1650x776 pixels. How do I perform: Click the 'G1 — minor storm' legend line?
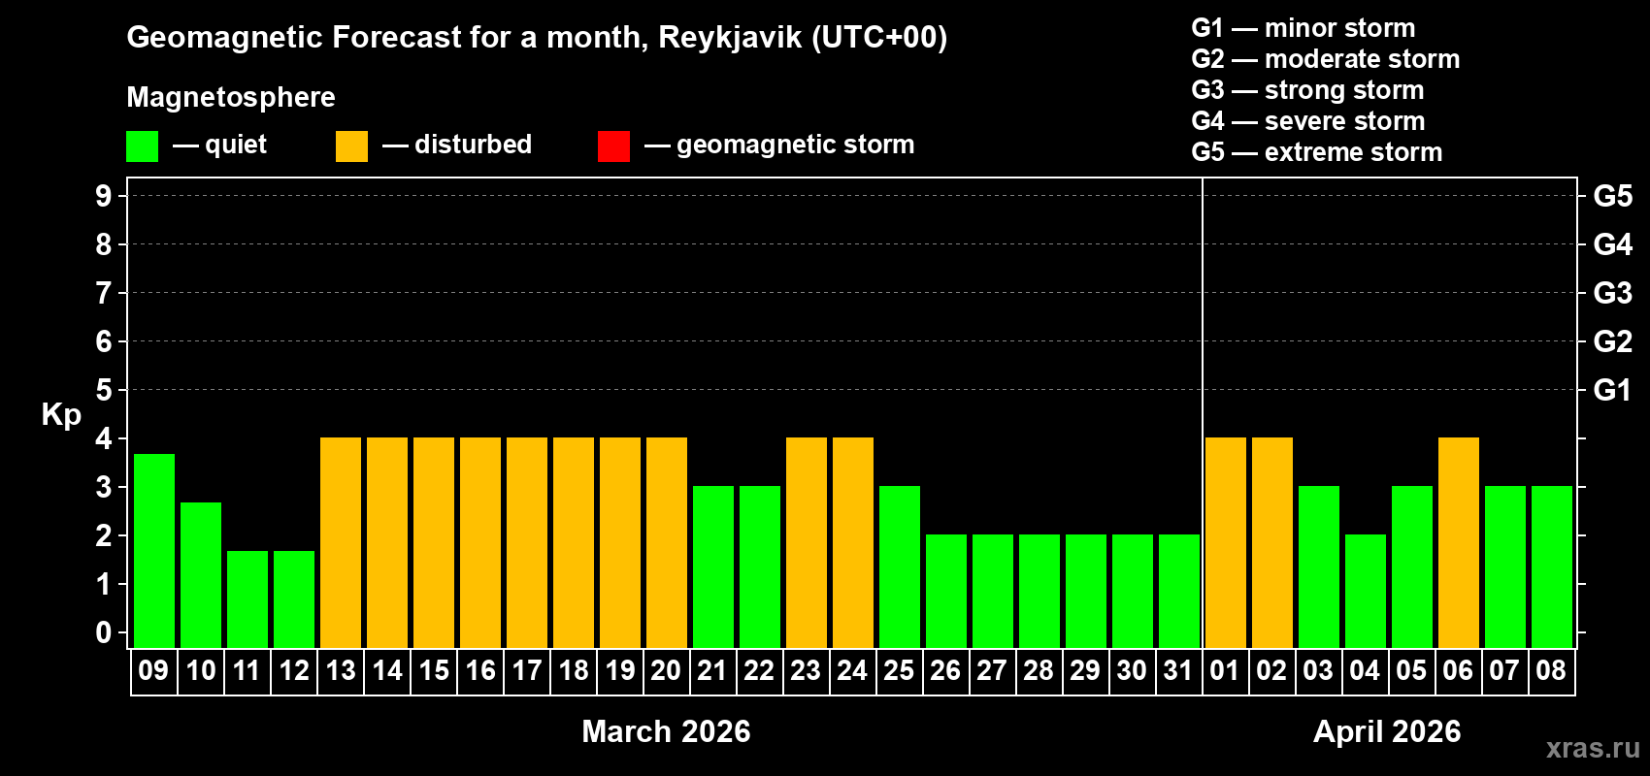pos(1303,28)
